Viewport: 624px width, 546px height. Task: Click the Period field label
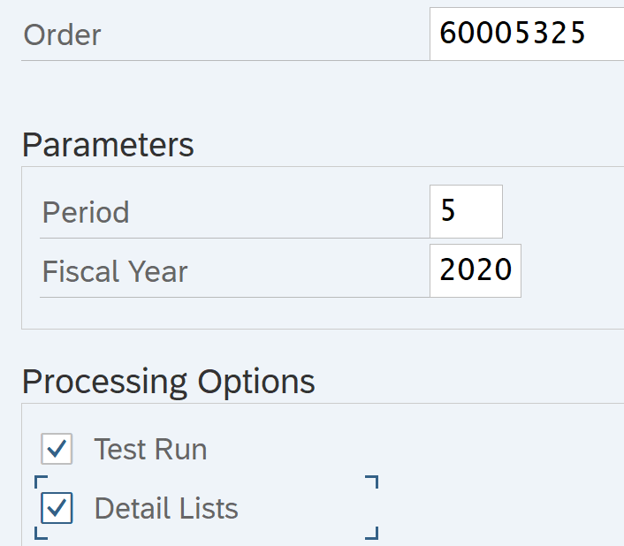[86, 212]
